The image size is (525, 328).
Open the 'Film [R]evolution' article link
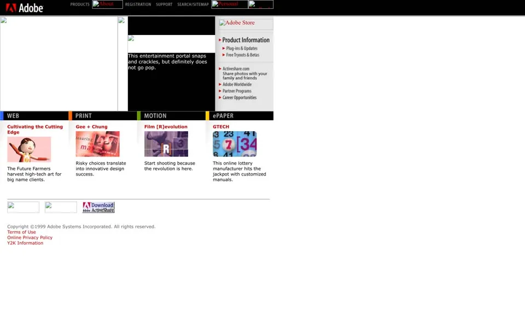pos(166,126)
